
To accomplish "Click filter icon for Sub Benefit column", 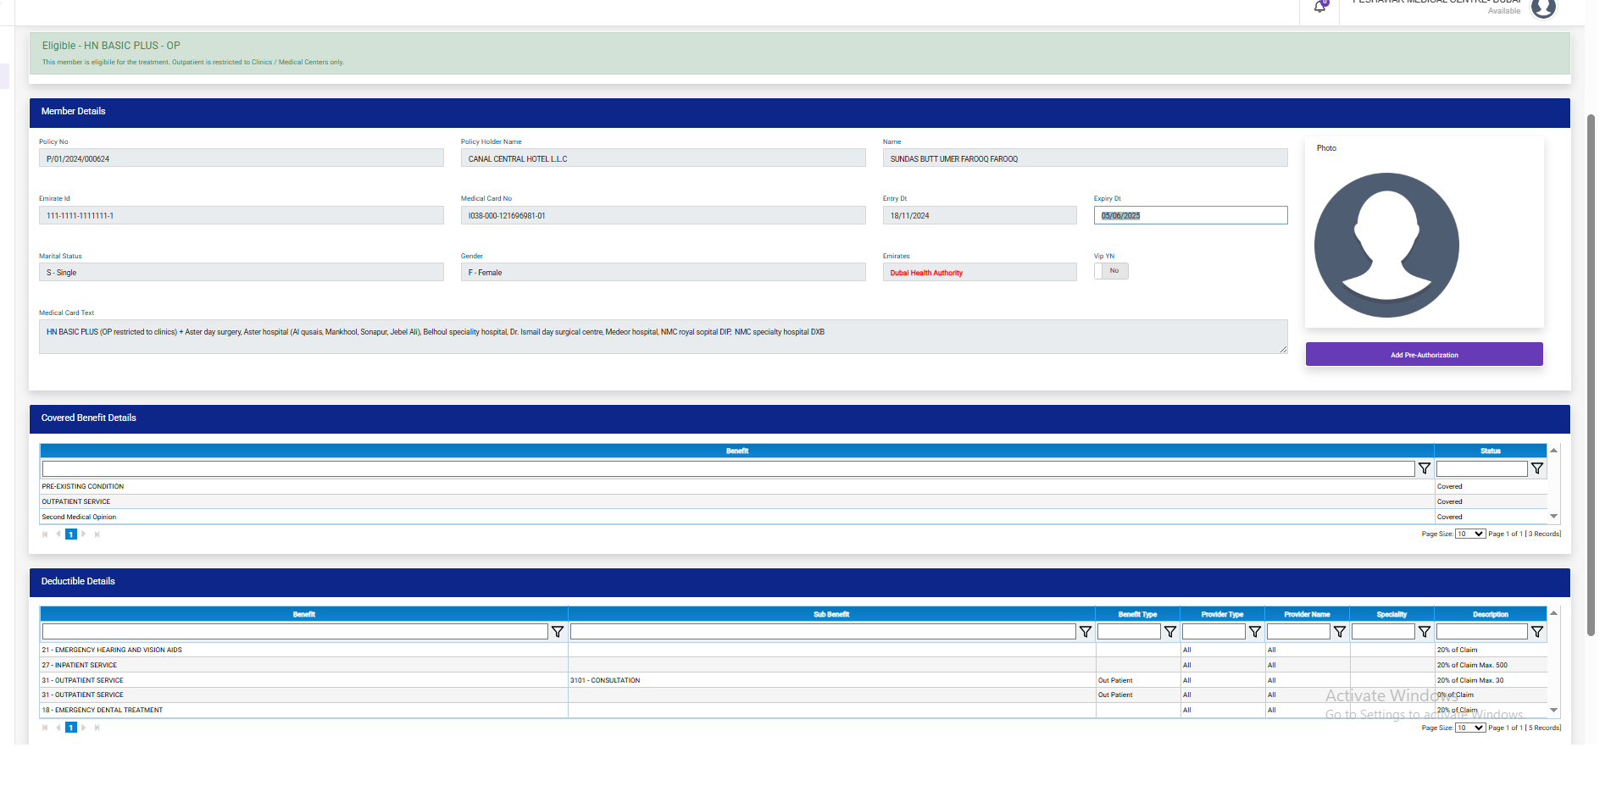I will [1086, 632].
